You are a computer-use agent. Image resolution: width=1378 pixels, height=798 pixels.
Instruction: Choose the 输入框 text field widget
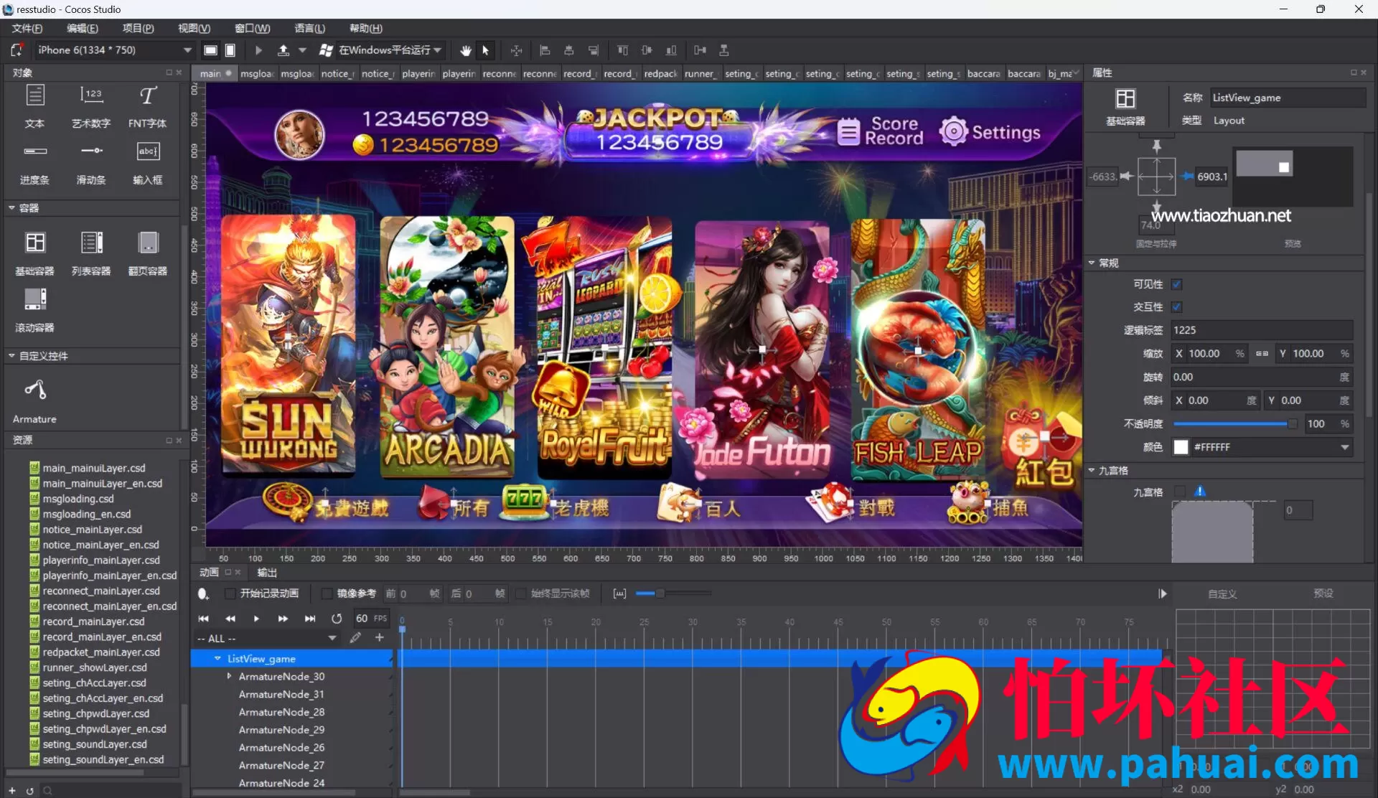(x=148, y=151)
